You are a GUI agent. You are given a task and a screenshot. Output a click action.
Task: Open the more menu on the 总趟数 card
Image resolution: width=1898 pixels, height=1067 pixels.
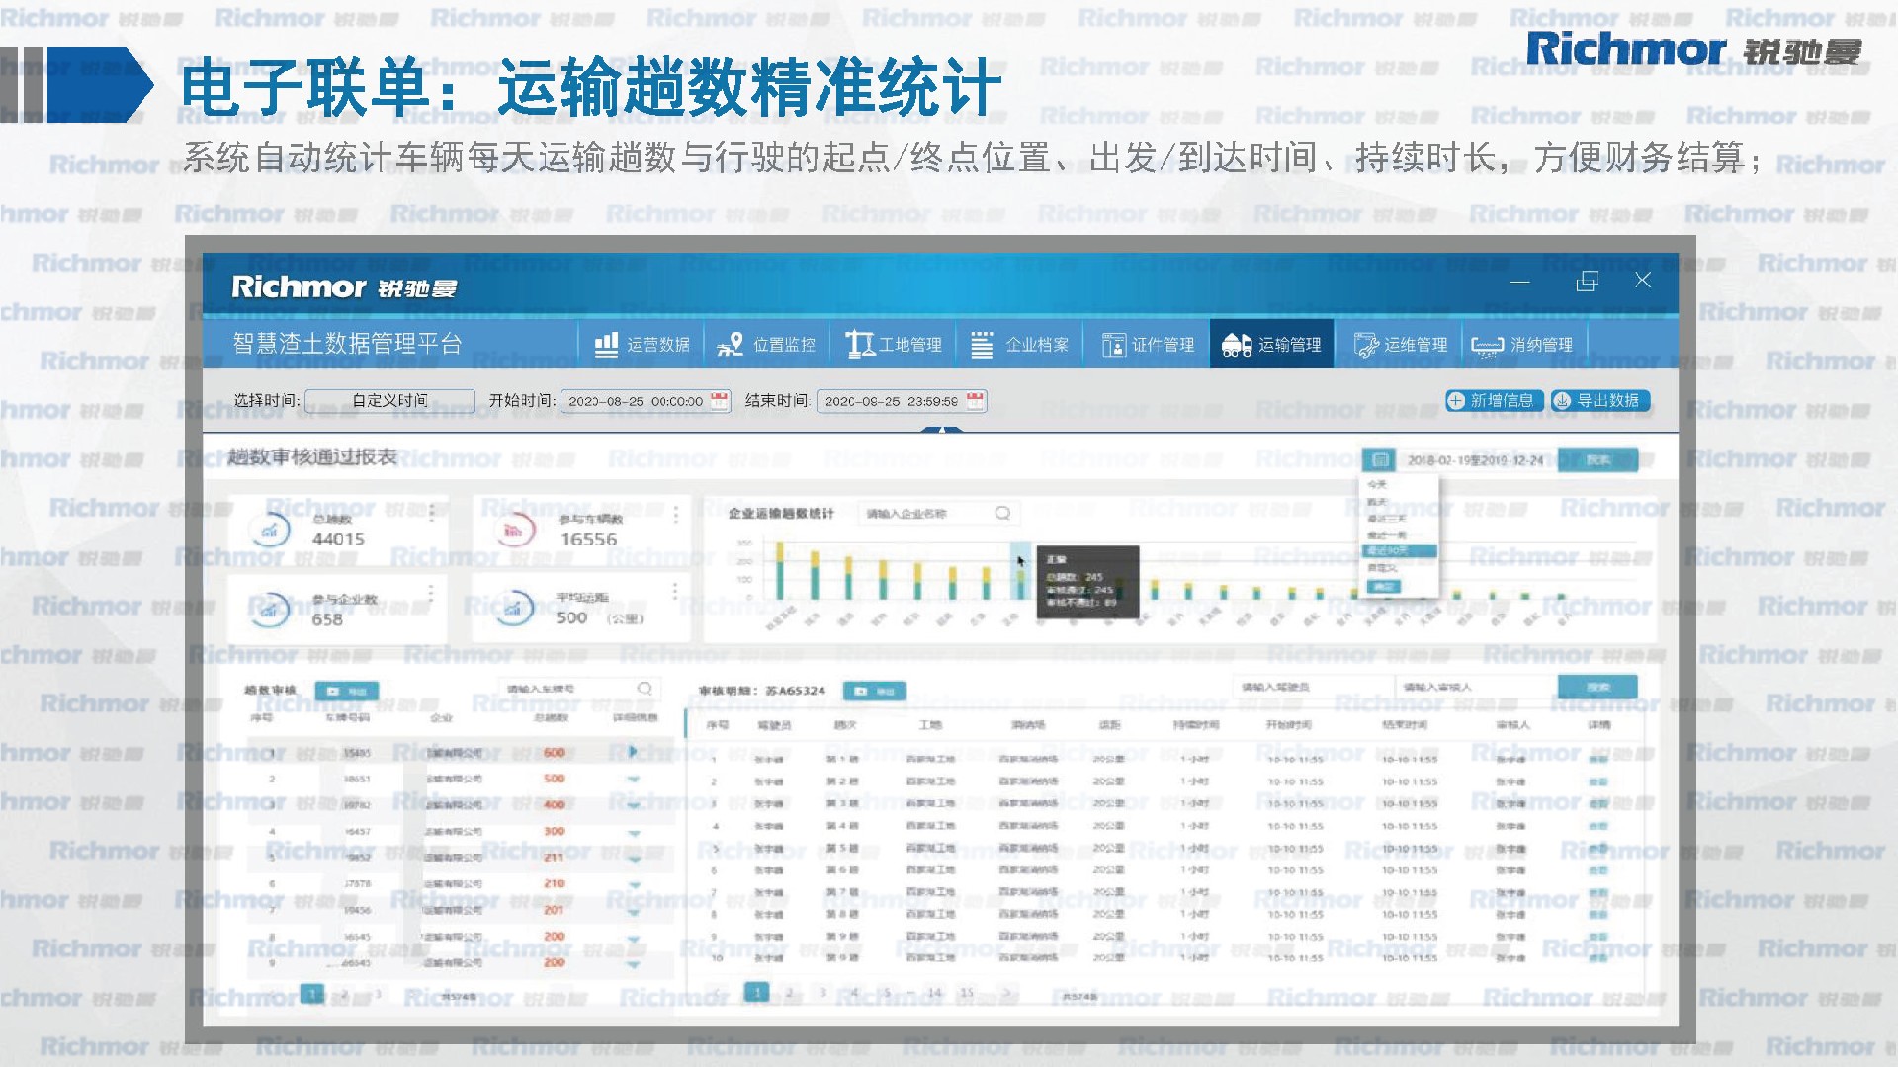432,512
